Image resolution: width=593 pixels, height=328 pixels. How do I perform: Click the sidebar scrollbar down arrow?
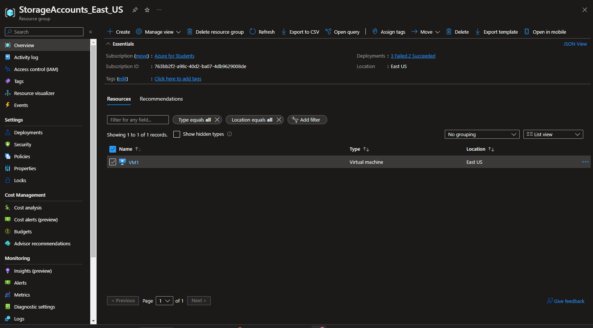93,321
